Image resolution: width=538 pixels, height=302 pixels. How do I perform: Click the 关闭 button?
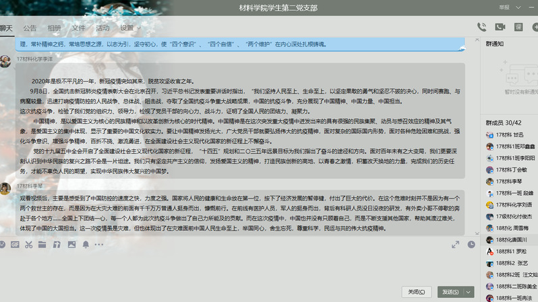(x=416, y=292)
